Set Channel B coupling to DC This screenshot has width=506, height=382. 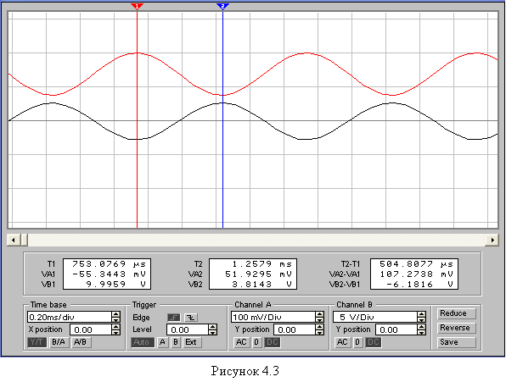click(x=374, y=342)
